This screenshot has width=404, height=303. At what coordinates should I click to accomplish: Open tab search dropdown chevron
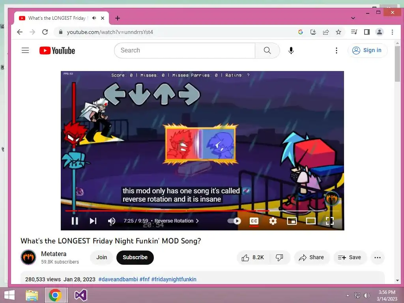pos(353,18)
